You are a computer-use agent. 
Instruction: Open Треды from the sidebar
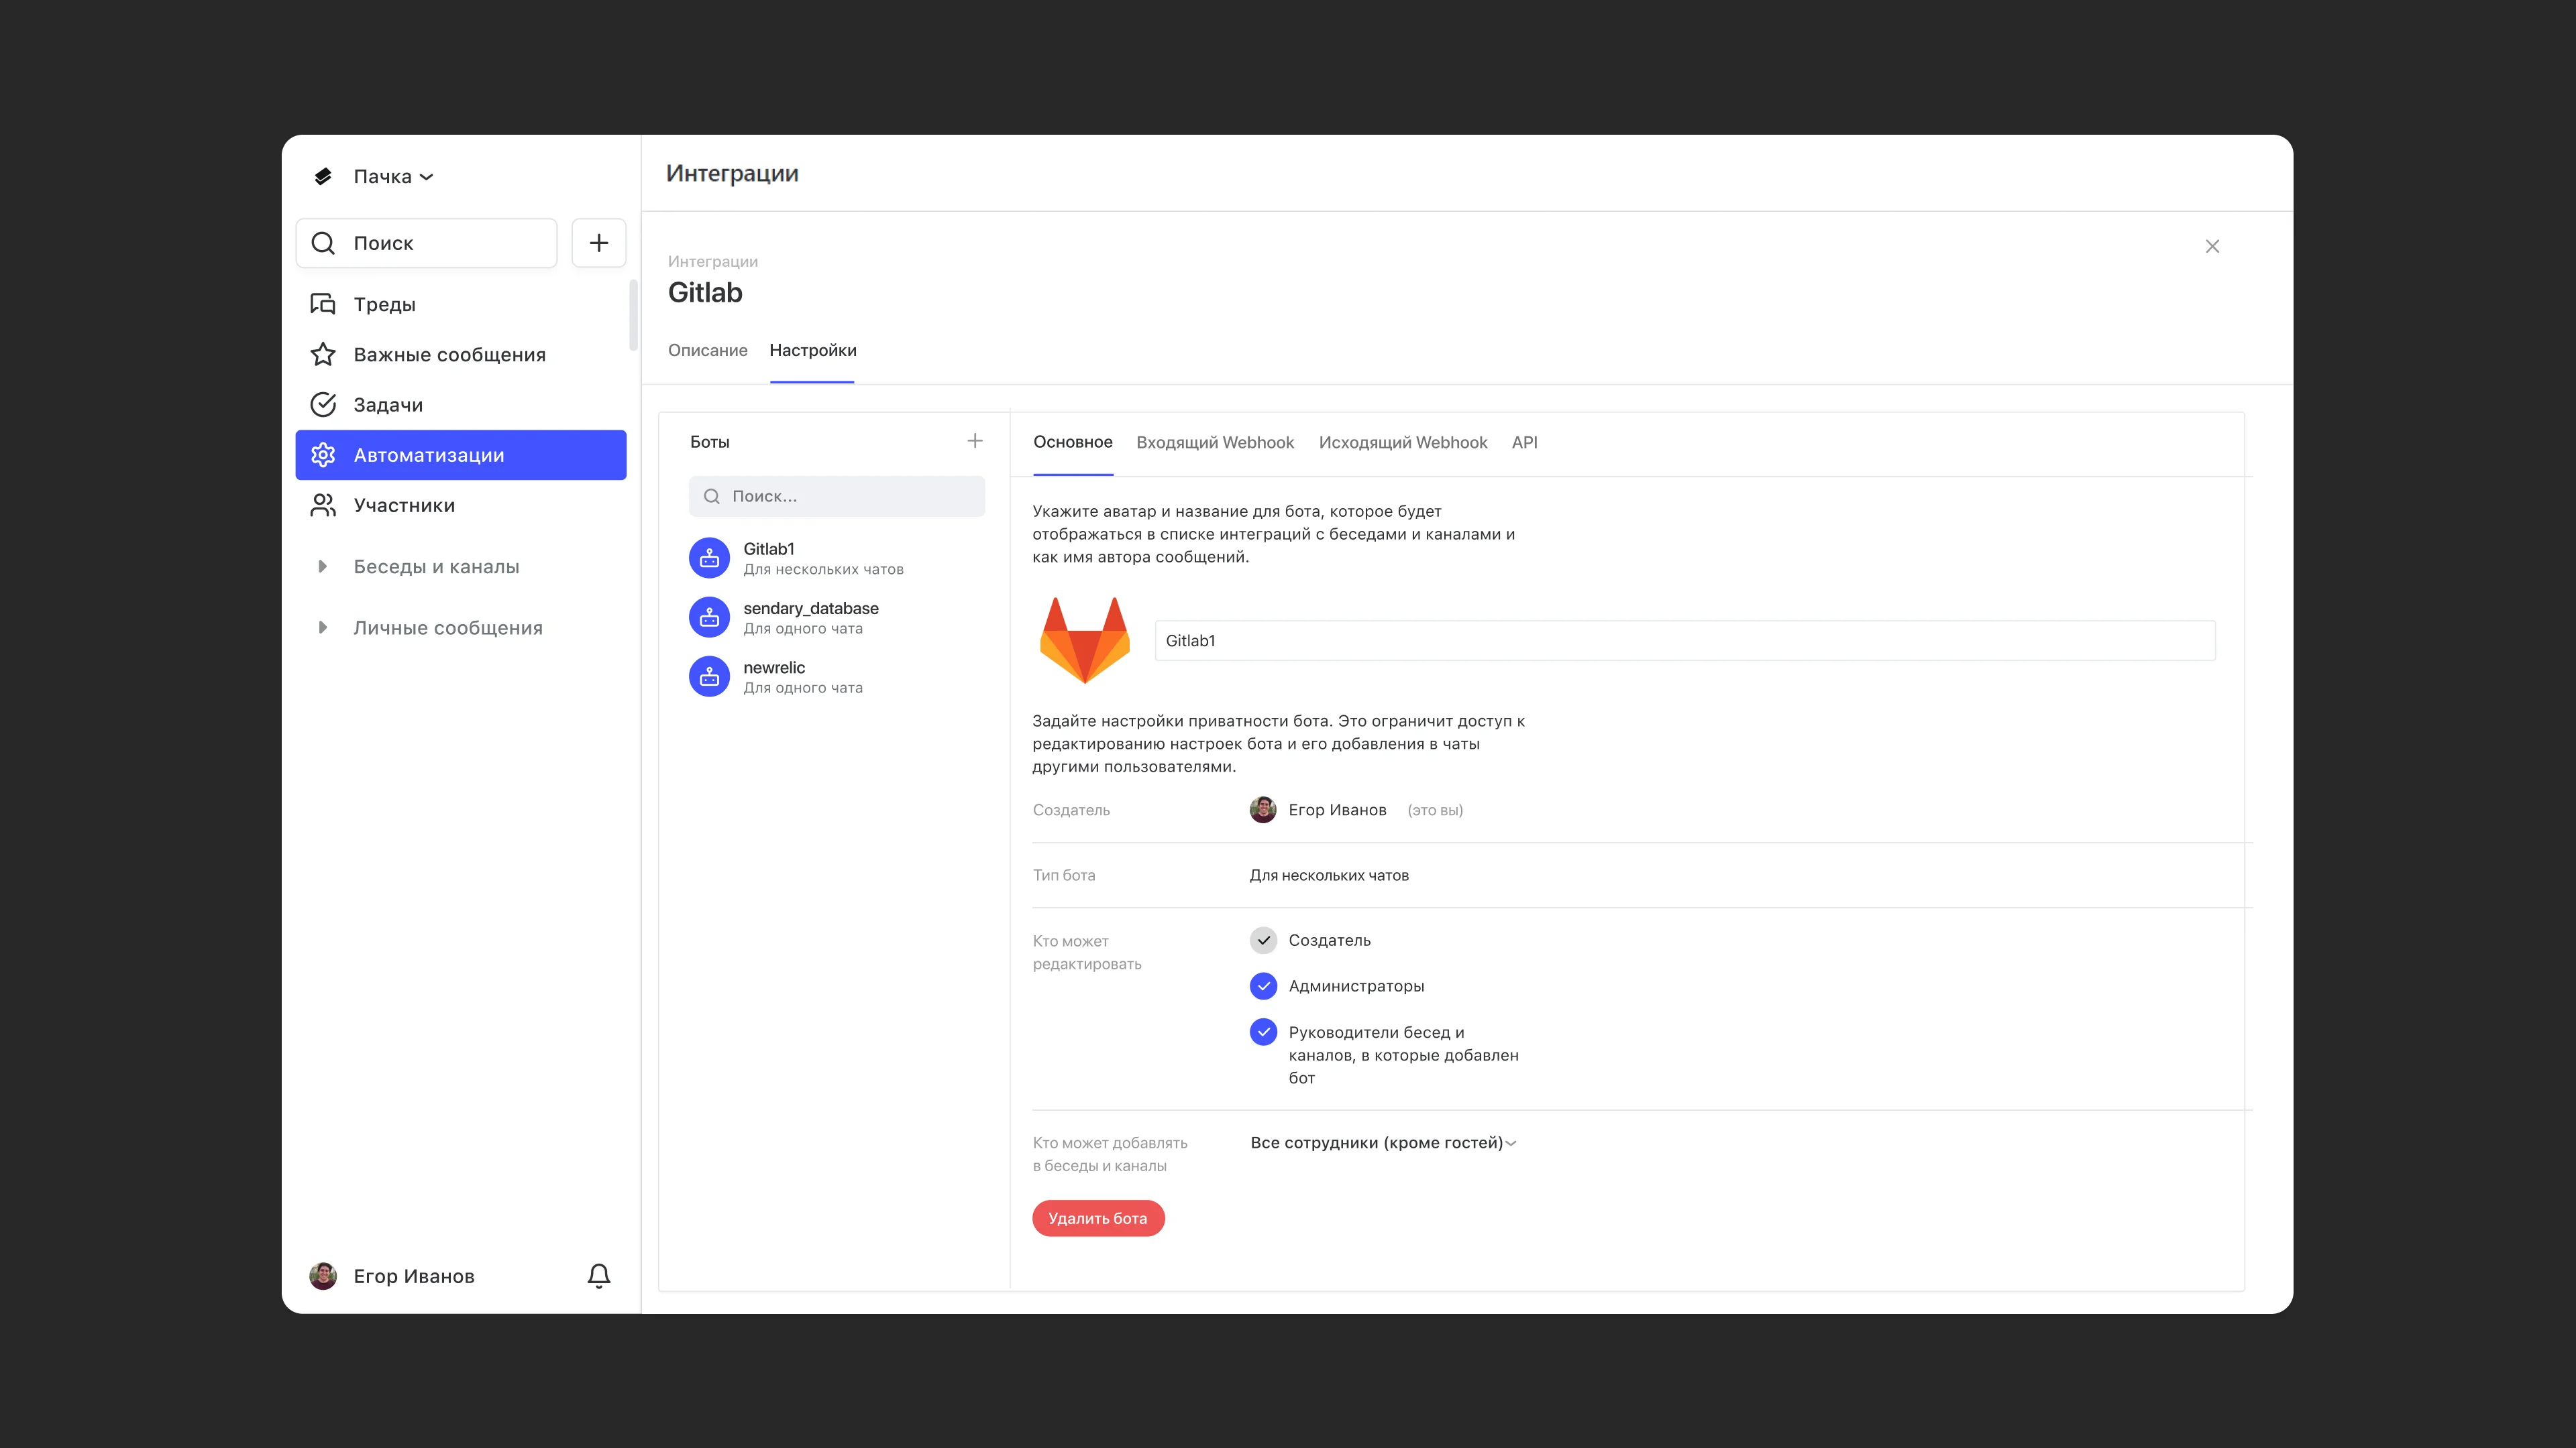click(384, 304)
